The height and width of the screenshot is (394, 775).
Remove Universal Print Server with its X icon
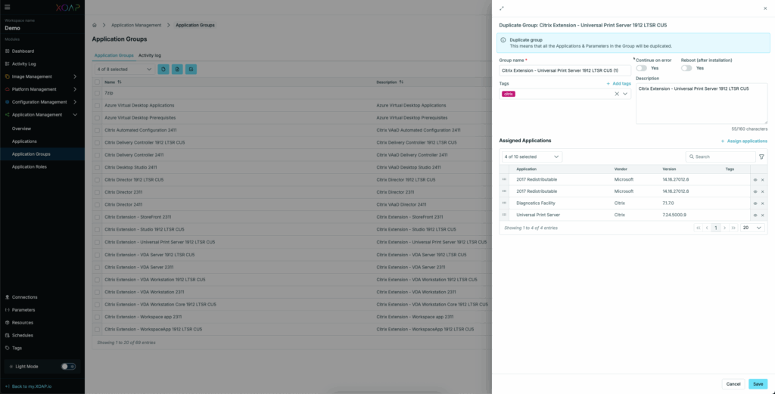tap(762, 216)
